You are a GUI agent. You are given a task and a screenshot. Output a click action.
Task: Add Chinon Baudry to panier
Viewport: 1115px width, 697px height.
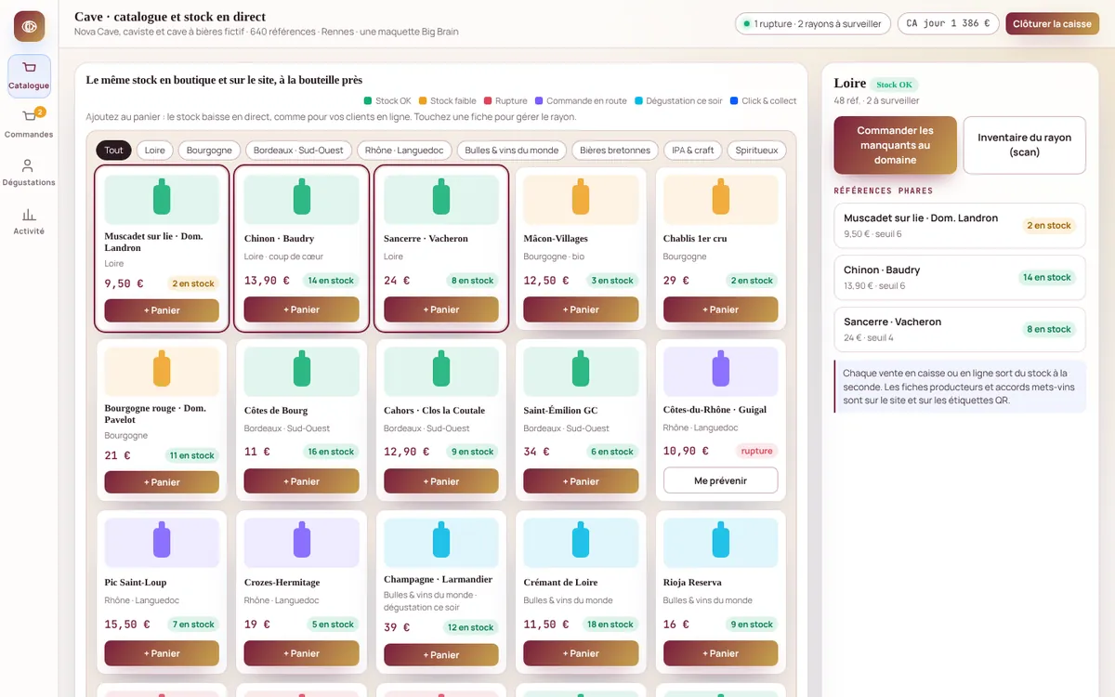pyautogui.click(x=302, y=309)
